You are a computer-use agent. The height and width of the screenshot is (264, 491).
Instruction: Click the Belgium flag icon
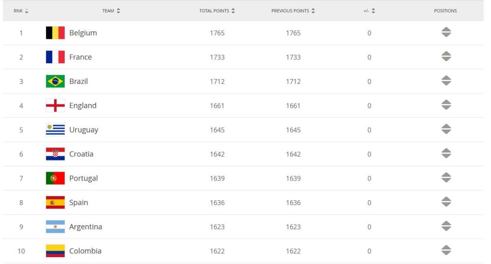click(x=55, y=33)
